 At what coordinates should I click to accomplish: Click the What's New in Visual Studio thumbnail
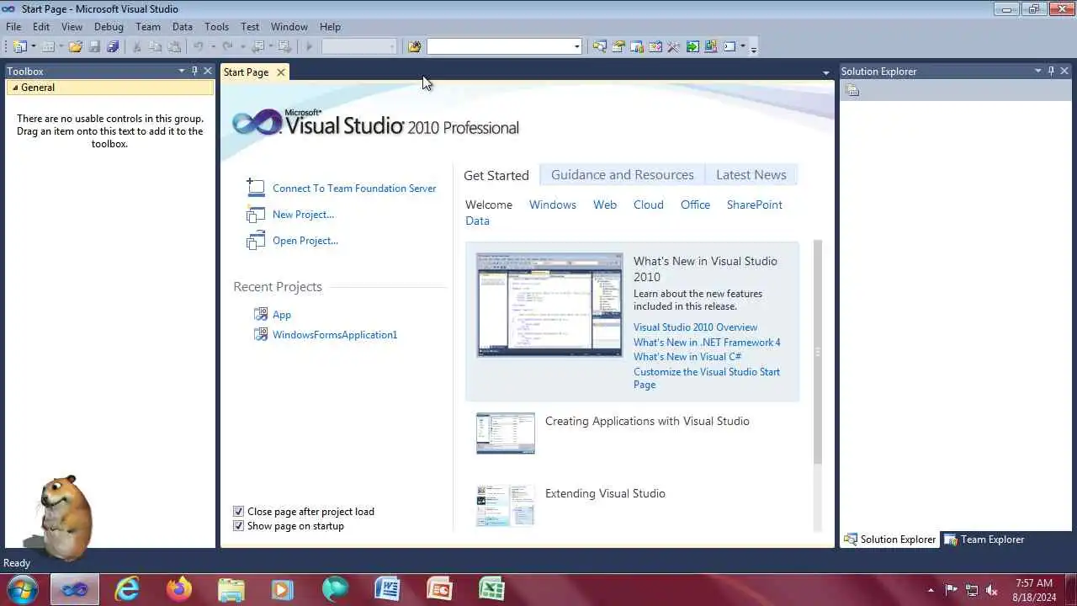549,305
